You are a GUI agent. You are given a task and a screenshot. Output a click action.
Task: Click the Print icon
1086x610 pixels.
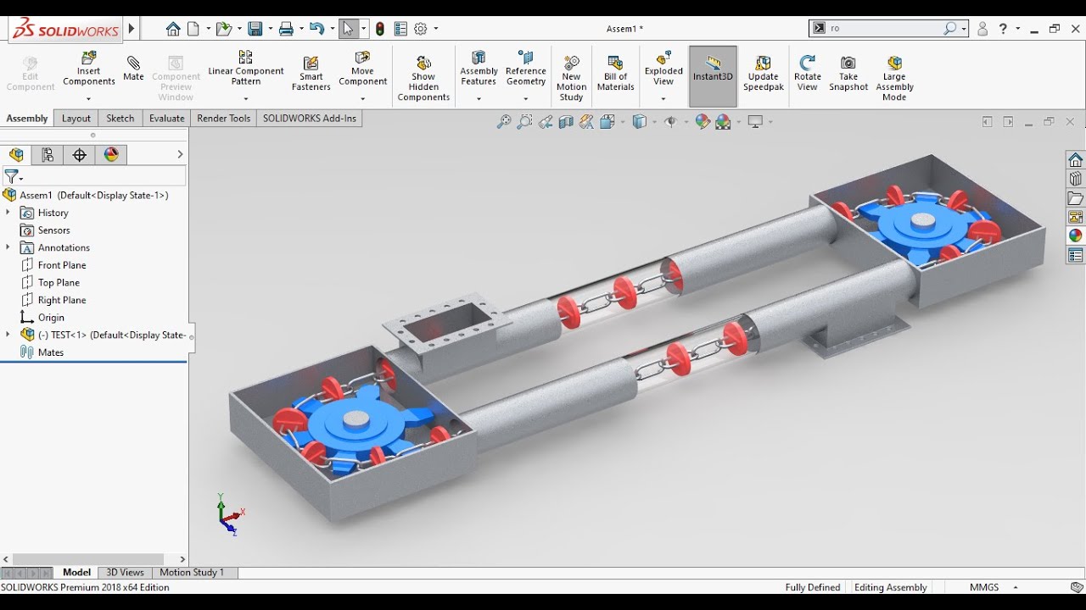click(286, 29)
